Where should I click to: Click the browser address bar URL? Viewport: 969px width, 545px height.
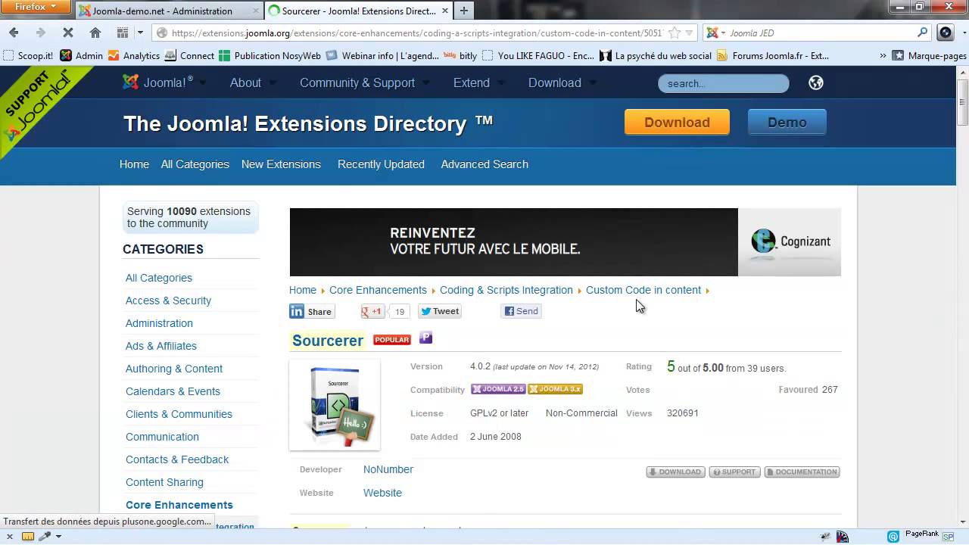point(416,33)
